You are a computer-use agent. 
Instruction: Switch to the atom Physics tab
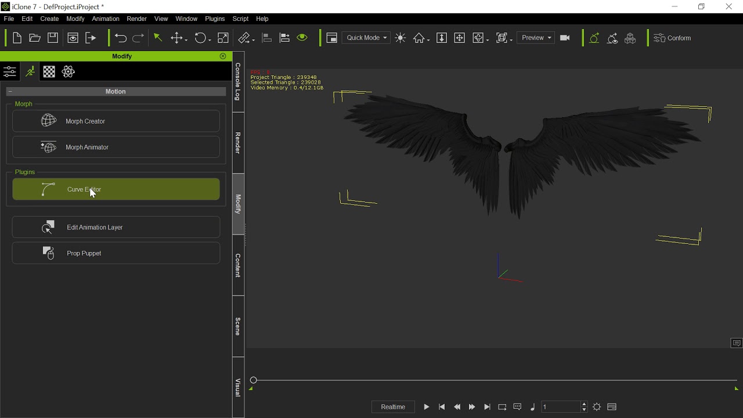pyautogui.click(x=68, y=72)
